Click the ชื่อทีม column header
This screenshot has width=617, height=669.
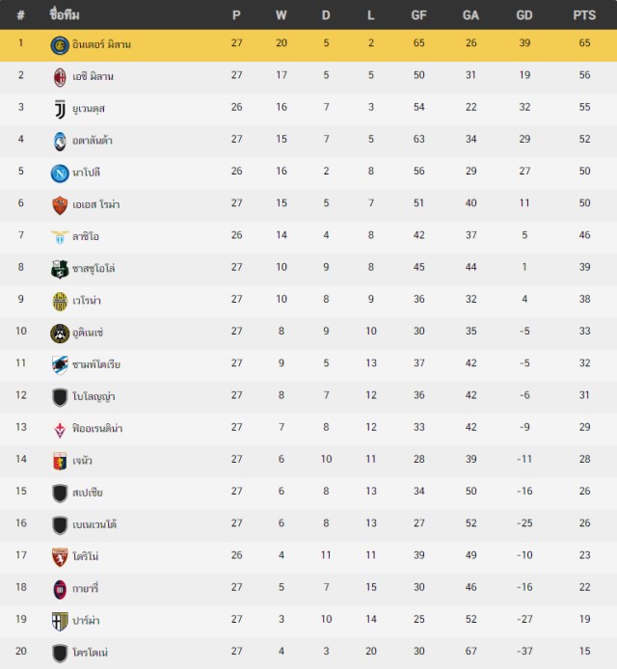[65, 14]
